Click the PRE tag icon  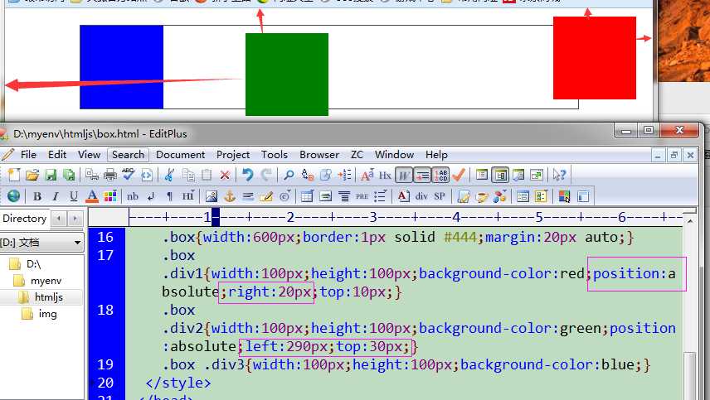pyautogui.click(x=362, y=196)
